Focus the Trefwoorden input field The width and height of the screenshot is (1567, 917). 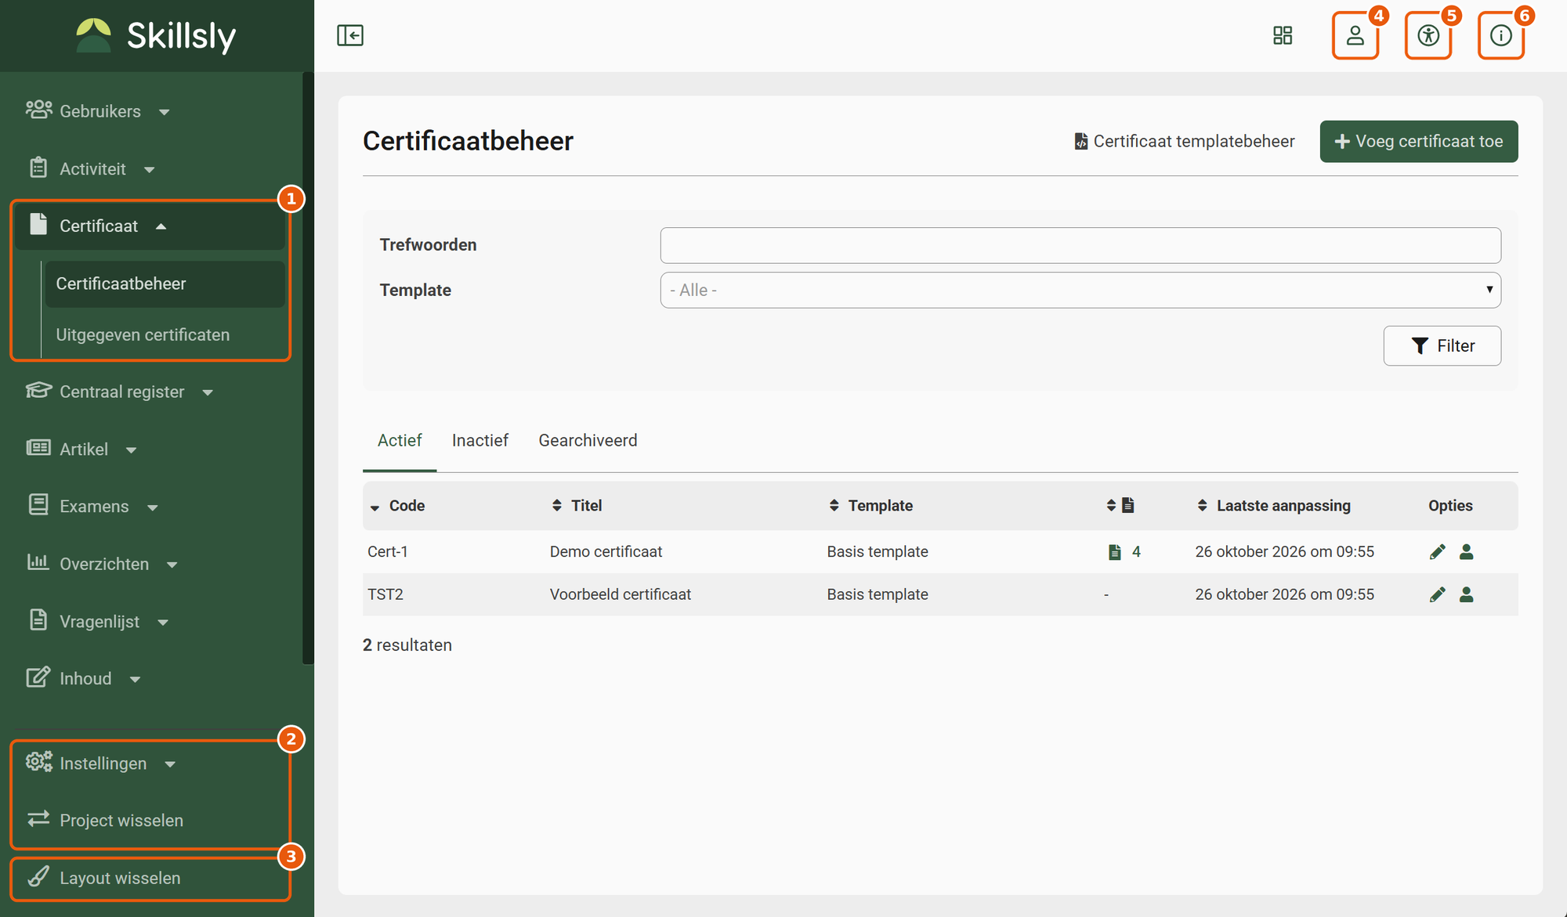pyautogui.click(x=1080, y=246)
